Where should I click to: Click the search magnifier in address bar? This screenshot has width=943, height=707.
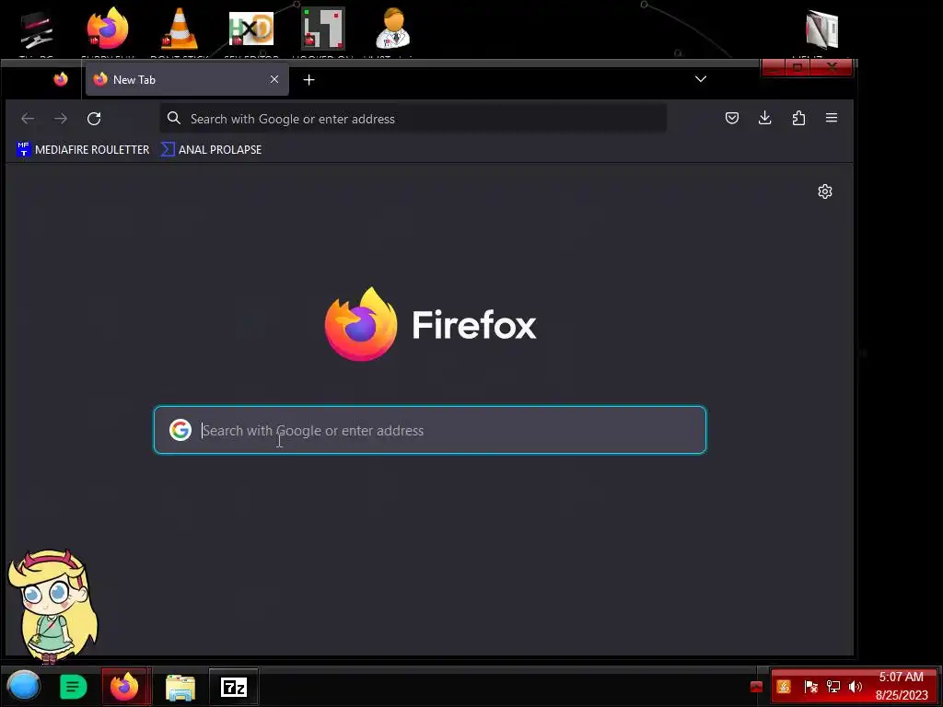(174, 118)
